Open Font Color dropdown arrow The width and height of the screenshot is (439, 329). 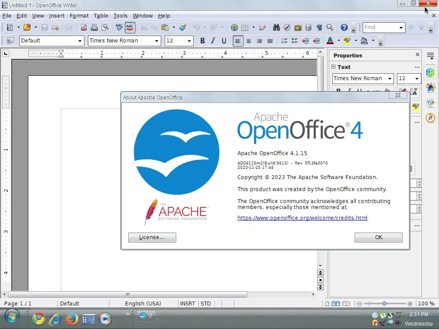click(339, 41)
